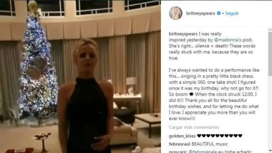This screenshot has height=153, width=272.
Task: Play the video of the woman in black dress
Action: 80,76
